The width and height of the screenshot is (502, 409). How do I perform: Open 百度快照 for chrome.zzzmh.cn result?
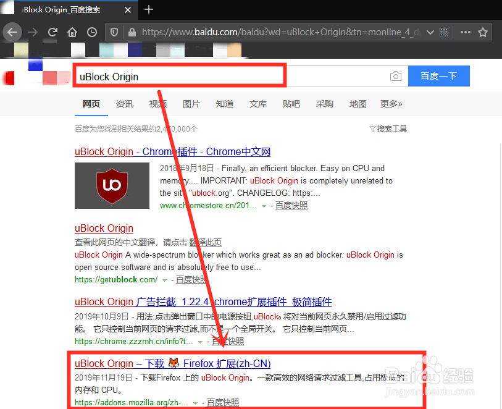228,342
